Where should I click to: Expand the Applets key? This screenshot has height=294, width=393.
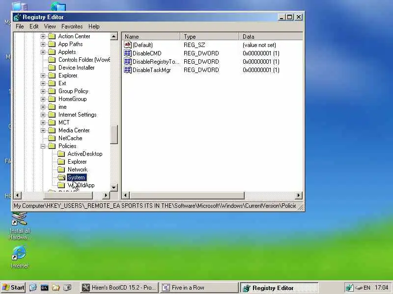click(x=43, y=52)
